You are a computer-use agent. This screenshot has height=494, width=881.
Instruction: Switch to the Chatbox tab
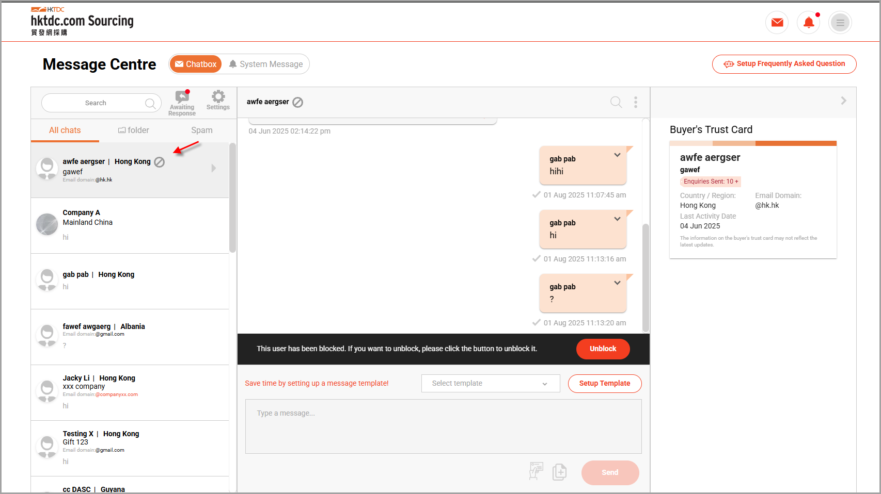coord(196,64)
